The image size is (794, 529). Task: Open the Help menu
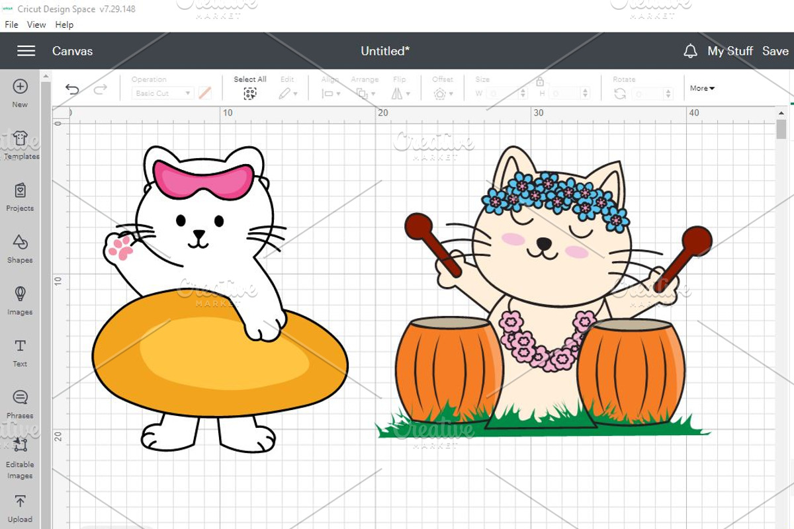(64, 24)
